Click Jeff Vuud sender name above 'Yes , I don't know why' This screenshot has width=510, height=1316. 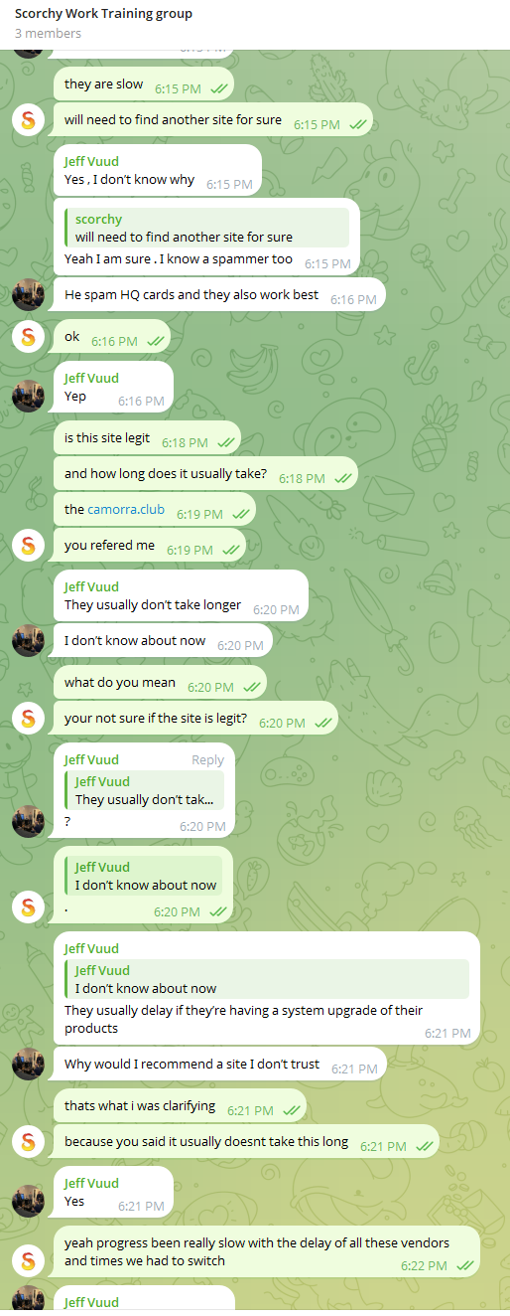(91, 161)
